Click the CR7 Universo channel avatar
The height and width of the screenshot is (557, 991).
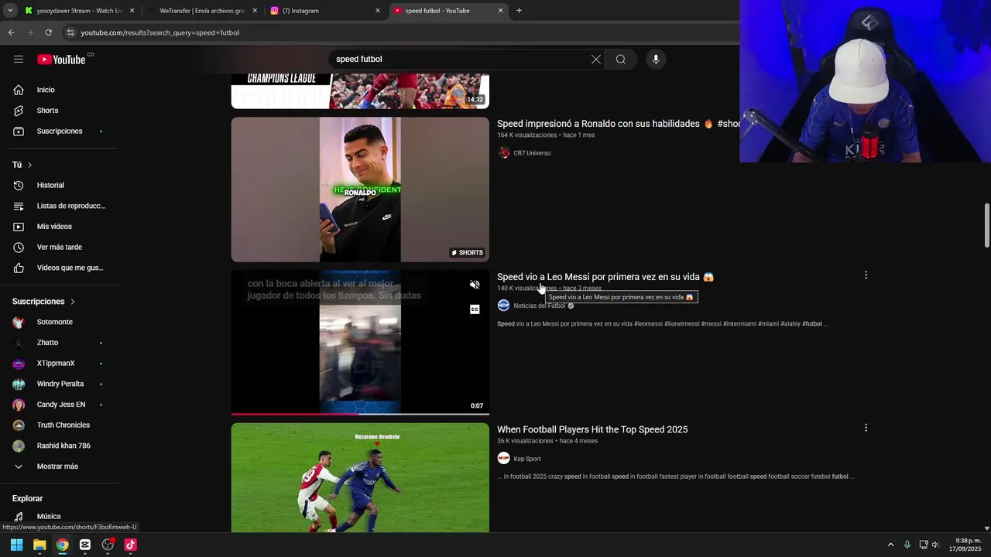[x=504, y=153]
